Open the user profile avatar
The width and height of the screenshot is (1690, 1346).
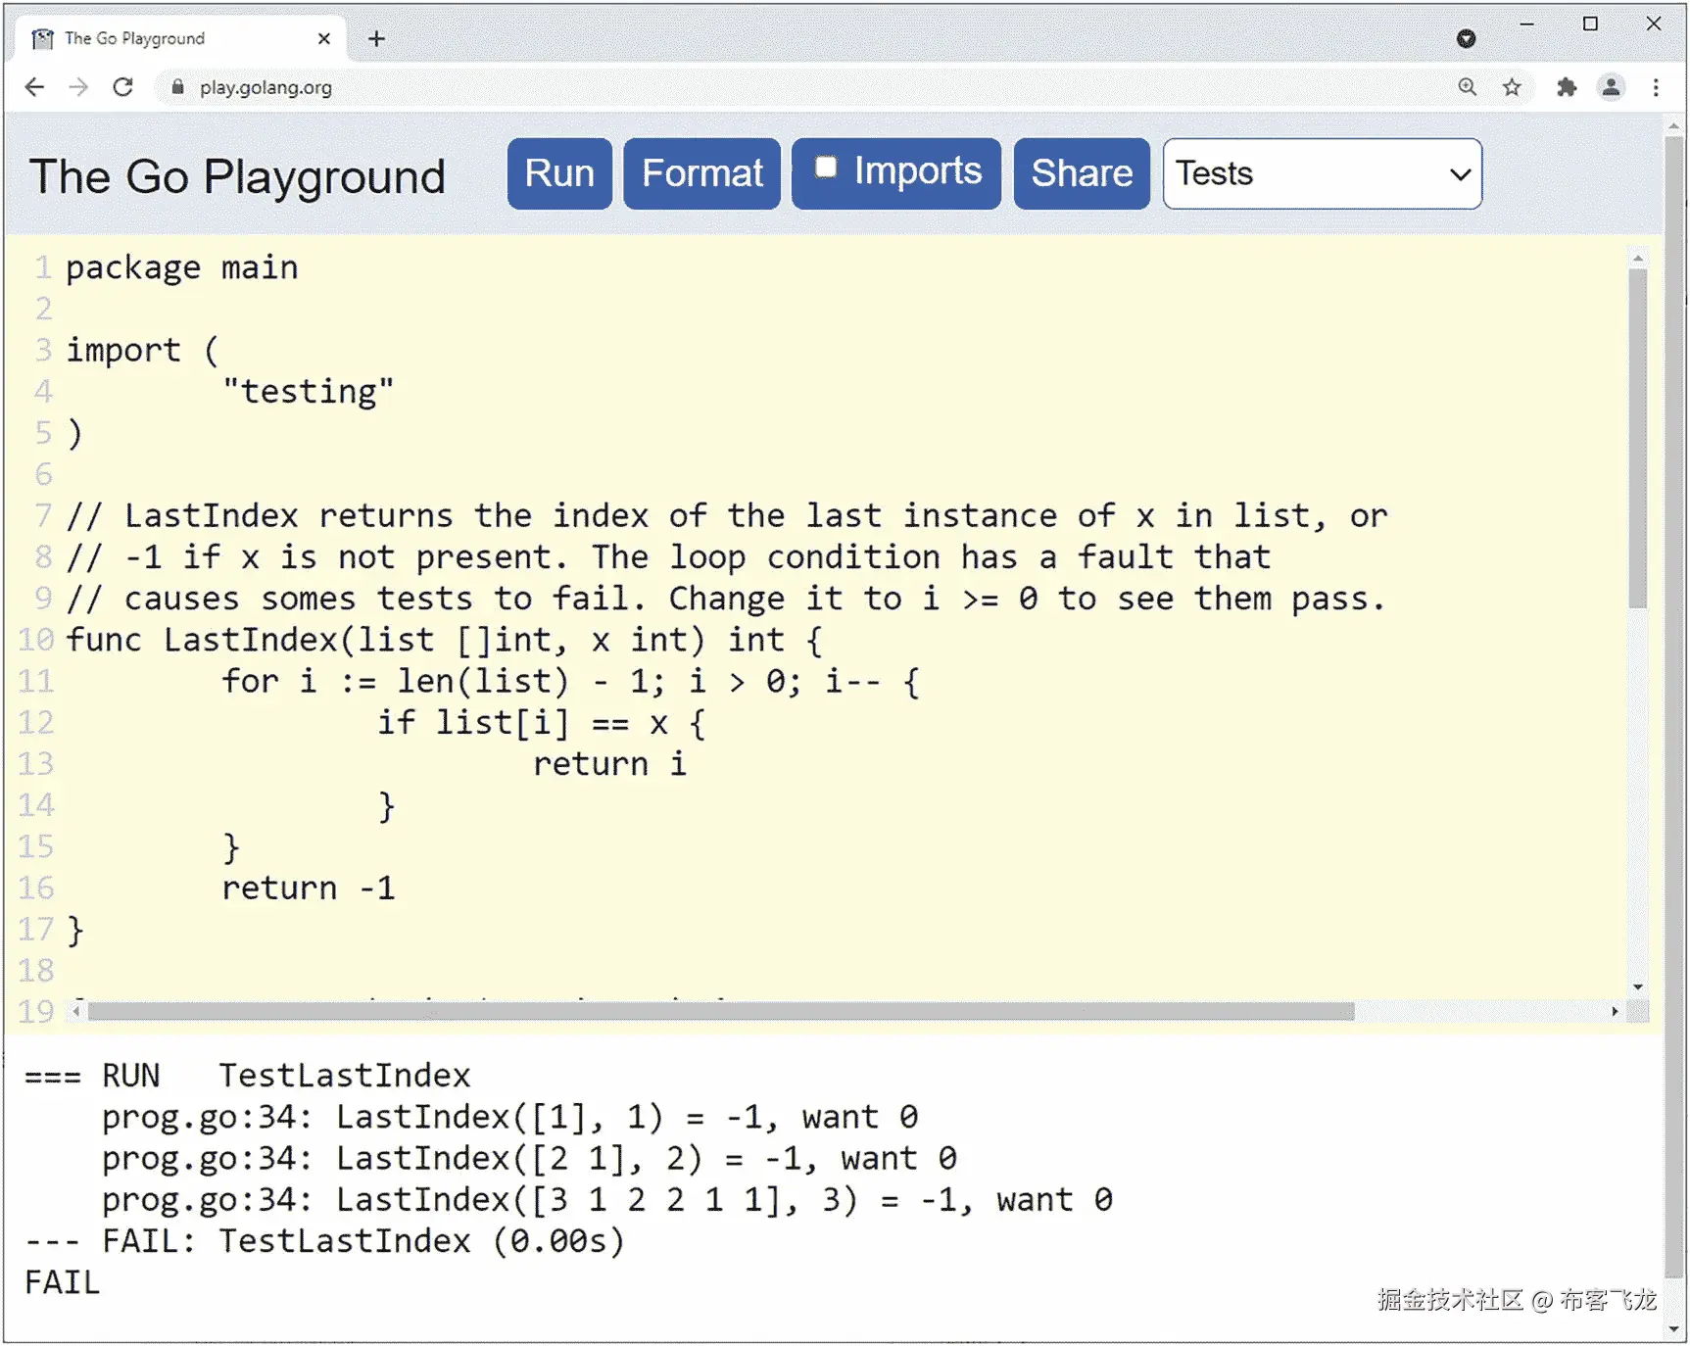[1611, 87]
